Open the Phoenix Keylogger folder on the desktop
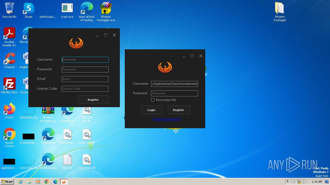330x185 pixels. pos(280,12)
